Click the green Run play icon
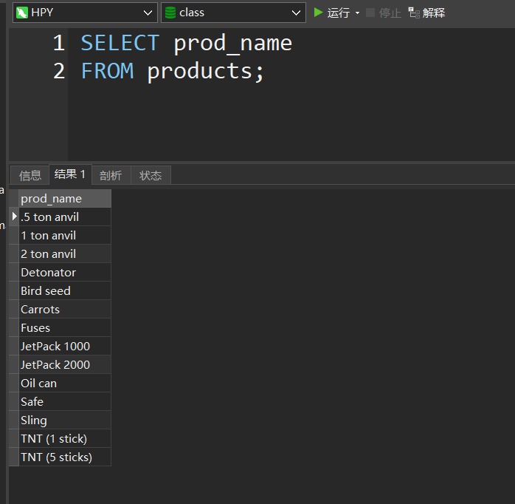 tap(318, 13)
